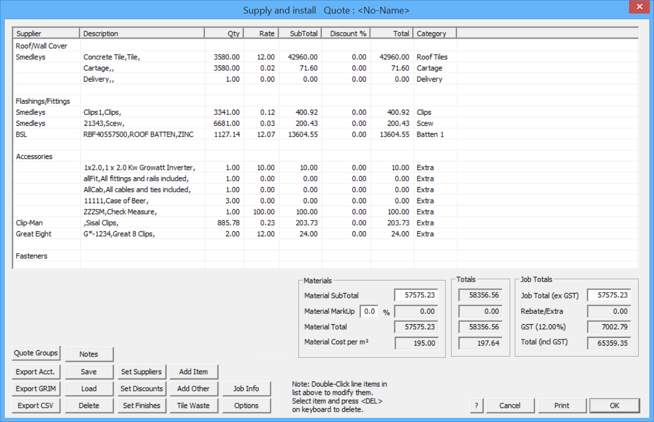654x422 pixels.
Task: Open the Job Info dialog
Action: (246, 388)
